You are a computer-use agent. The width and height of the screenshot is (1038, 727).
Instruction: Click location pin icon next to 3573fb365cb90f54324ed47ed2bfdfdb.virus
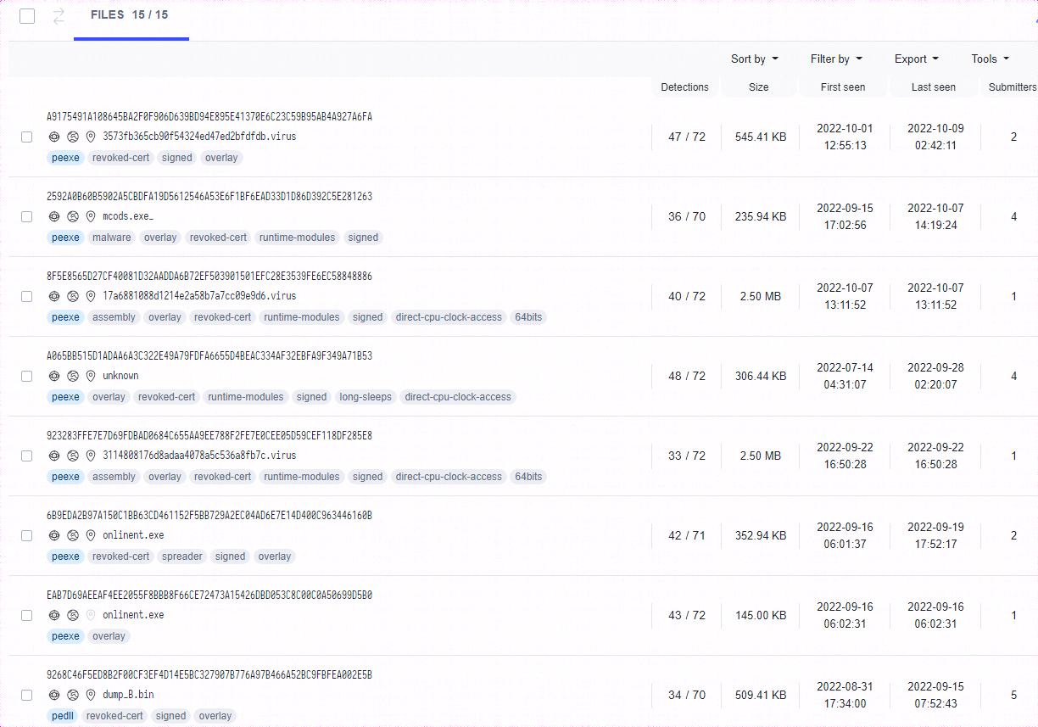[91, 137]
